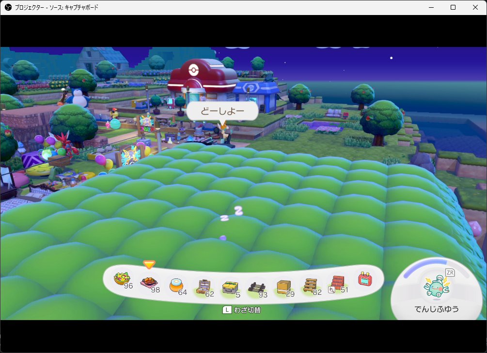The height and width of the screenshot is (353, 487).
Task: Click the magnifier badge on brick stairs
Action: coord(331,290)
